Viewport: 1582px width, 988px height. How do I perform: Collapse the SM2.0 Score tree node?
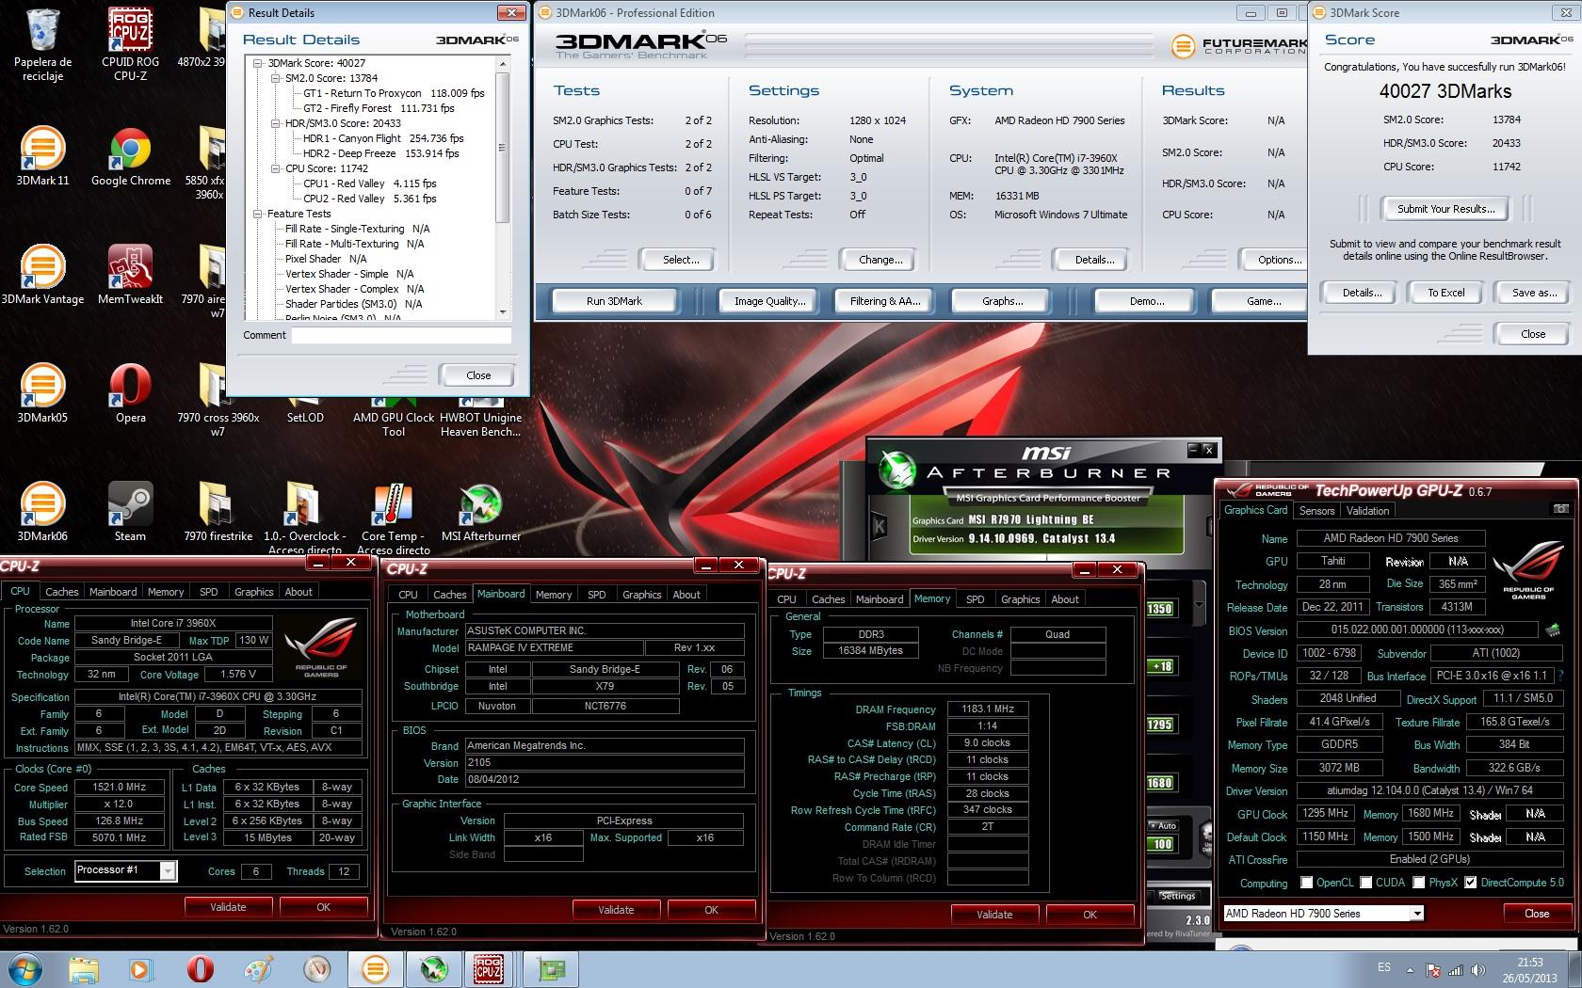[277, 78]
